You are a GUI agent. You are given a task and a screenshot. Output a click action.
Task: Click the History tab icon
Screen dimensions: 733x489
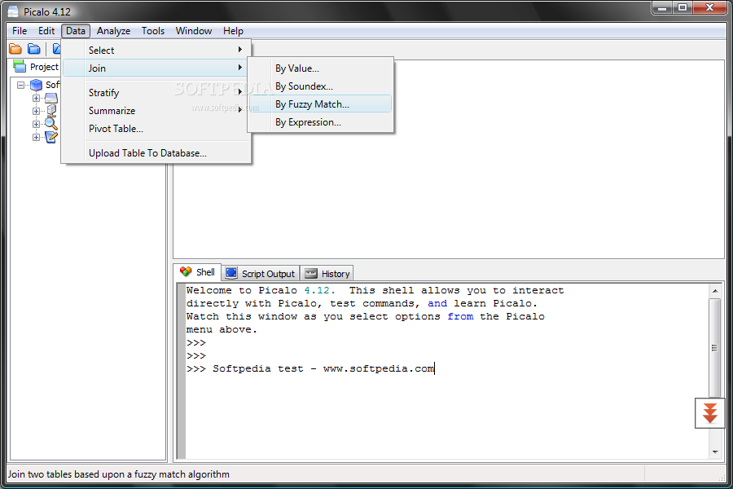pos(310,273)
